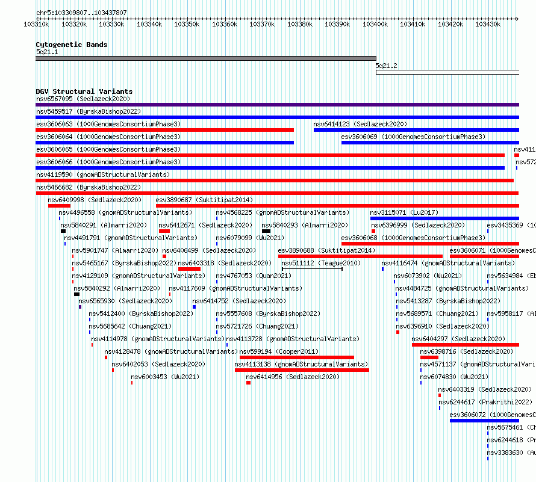Select nsv5413287 (ByrskaBishop2022) label
This screenshot has width=536, height=482.
click(x=448, y=301)
